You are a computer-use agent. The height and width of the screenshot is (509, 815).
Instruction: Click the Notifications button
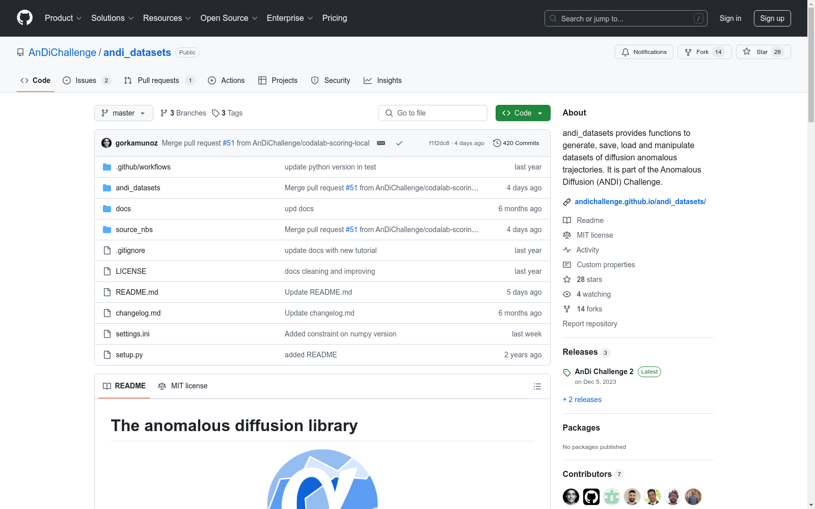[644, 52]
